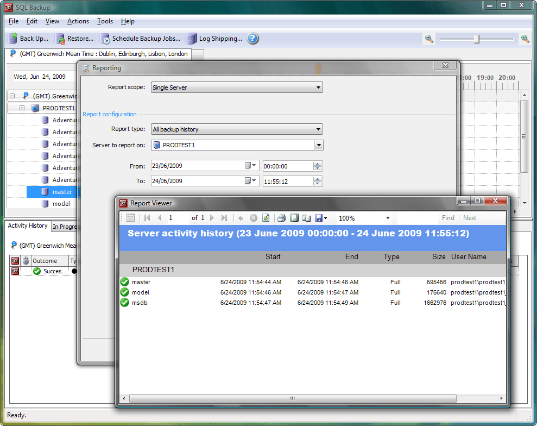This screenshot has width=537, height=426.
Task: Open the Edit menu
Action: pos(32,21)
